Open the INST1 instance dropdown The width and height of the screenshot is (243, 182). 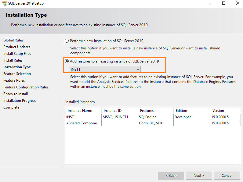coord(105,69)
